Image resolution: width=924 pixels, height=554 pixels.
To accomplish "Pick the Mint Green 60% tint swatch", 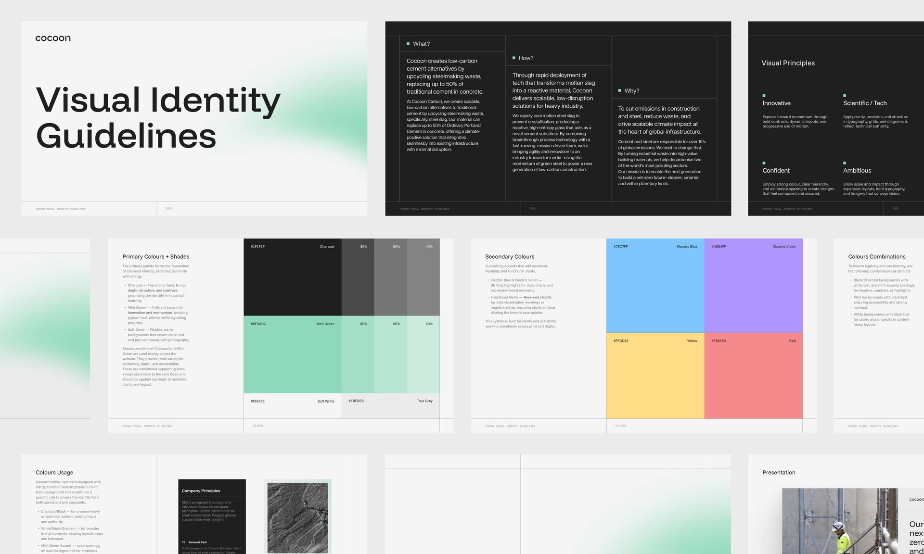I will click(x=391, y=354).
